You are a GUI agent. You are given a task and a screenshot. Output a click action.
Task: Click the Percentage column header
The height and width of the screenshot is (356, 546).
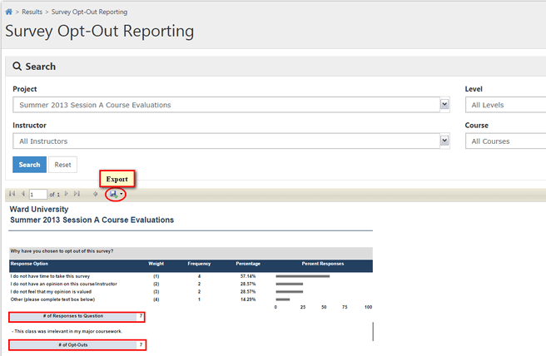tap(248, 264)
